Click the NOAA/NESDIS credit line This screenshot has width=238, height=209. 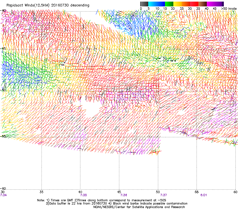tap(139, 207)
